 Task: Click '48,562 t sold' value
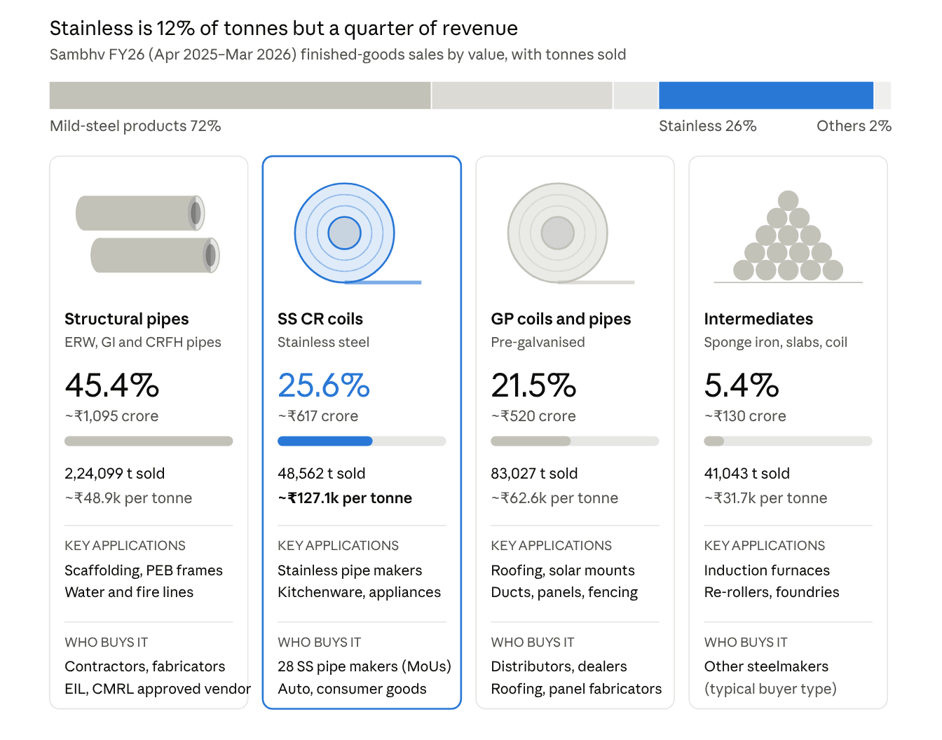pos(322,474)
